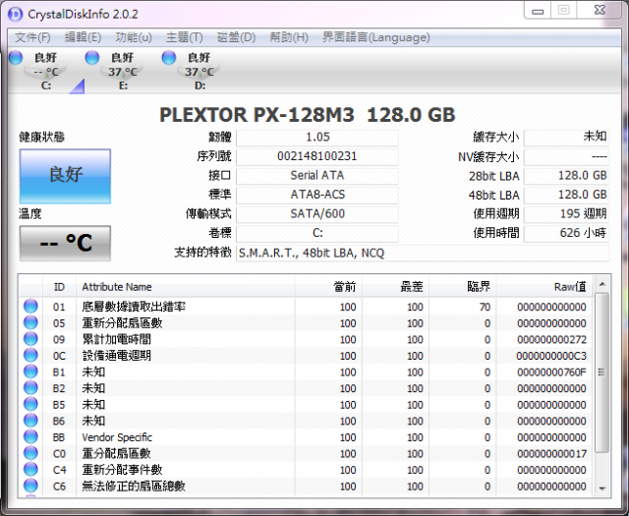Select the Vendor Specific row
629x516 pixels.
click(306, 437)
